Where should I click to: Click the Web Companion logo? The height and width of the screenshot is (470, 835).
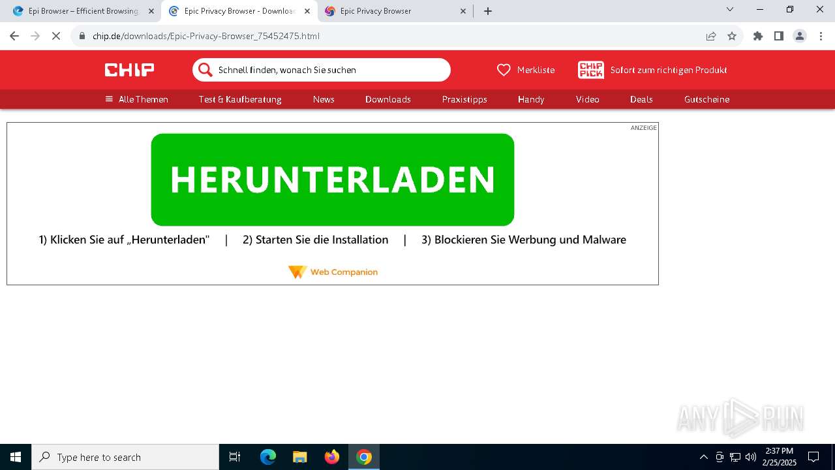pyautogui.click(x=333, y=272)
